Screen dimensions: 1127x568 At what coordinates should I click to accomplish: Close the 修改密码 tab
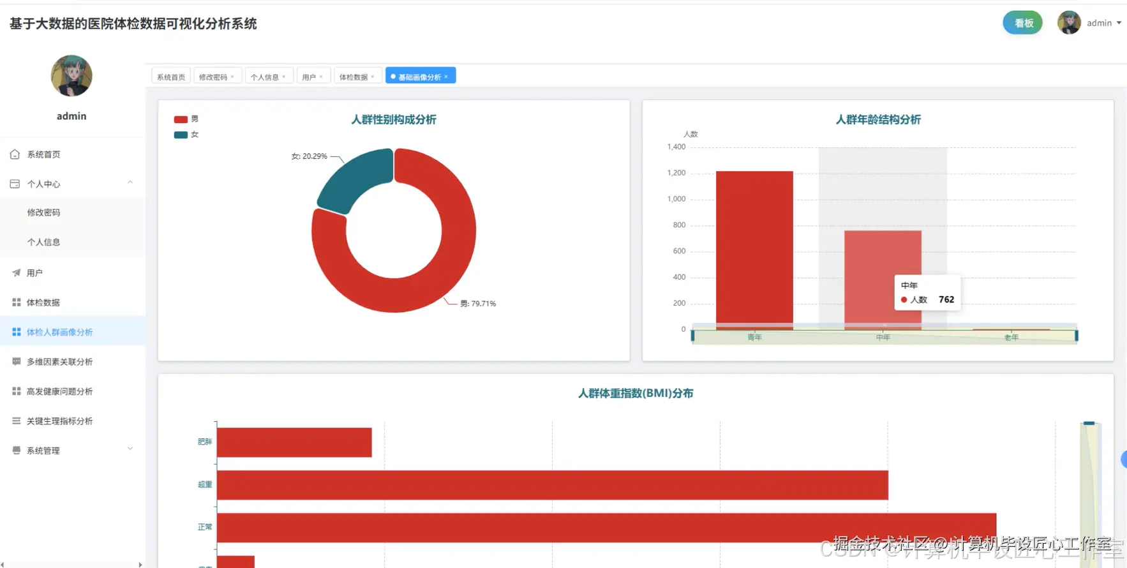click(x=232, y=77)
